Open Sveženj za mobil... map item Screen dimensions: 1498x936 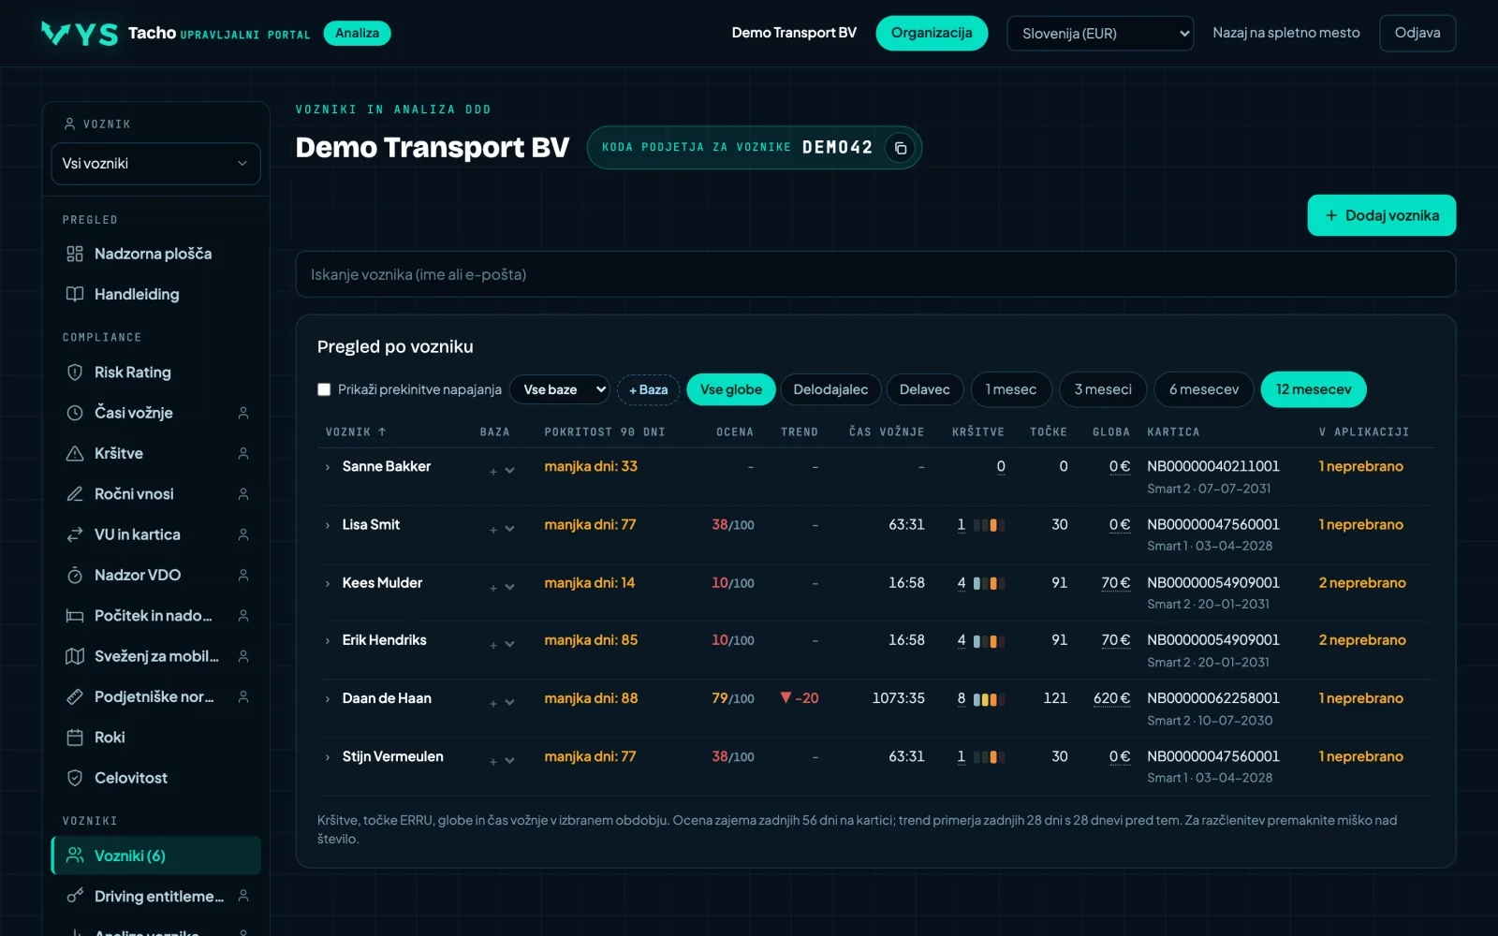[155, 656]
